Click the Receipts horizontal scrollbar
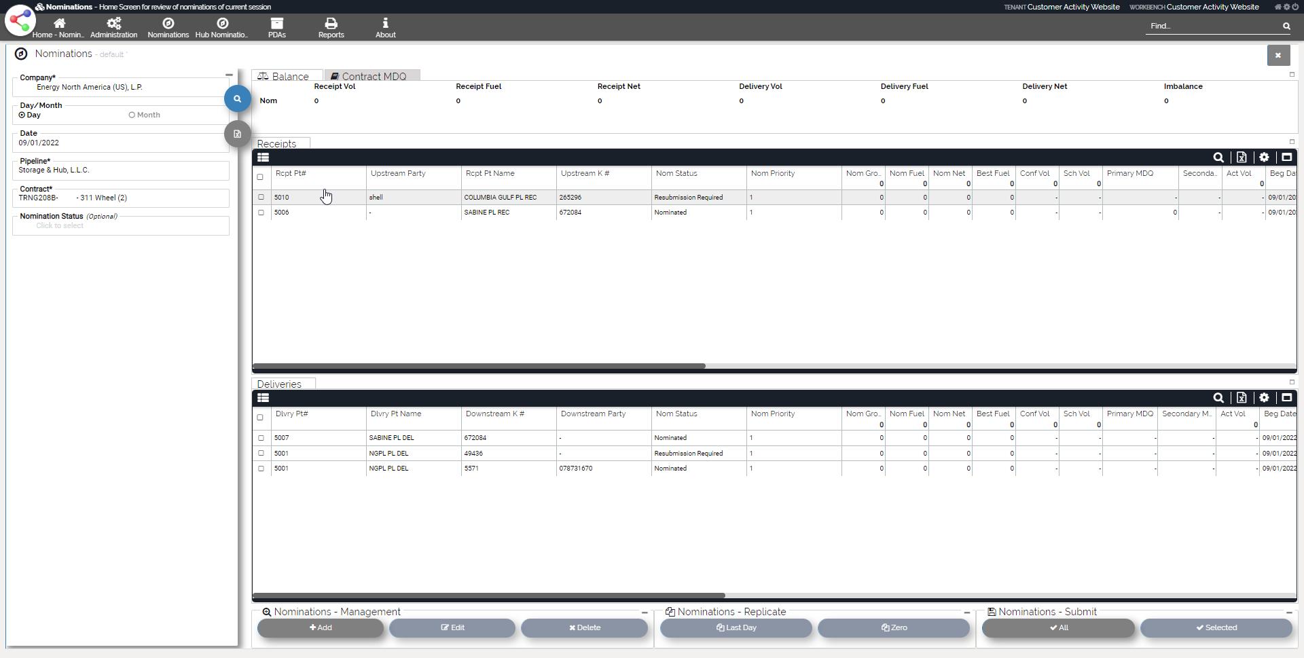The height and width of the screenshot is (658, 1304). 479,366
